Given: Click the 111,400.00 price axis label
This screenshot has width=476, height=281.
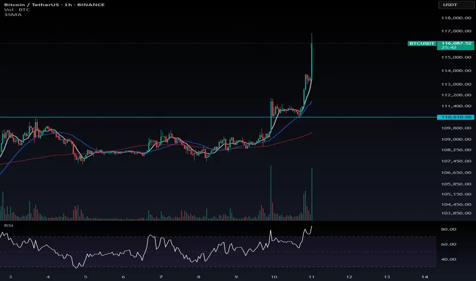Looking at the screenshot, I should (456, 106).
